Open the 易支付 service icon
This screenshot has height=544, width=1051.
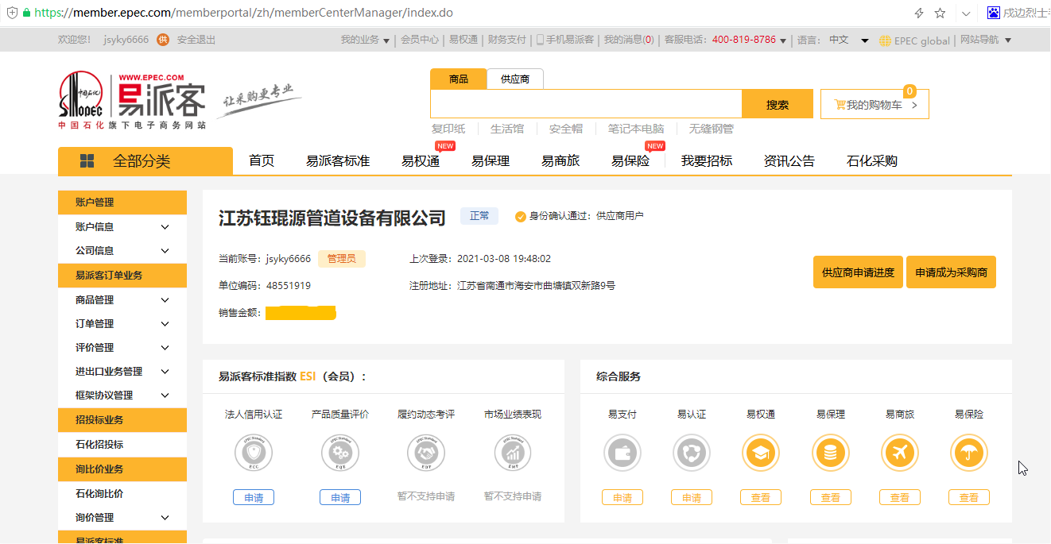click(x=622, y=453)
